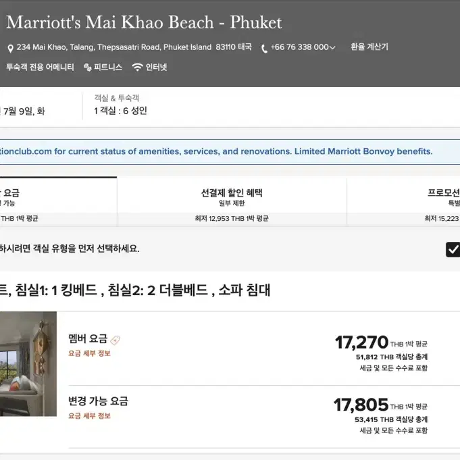Open 요금 세부 정보 under 멤버 요금
The image size is (460, 460).
(x=89, y=353)
